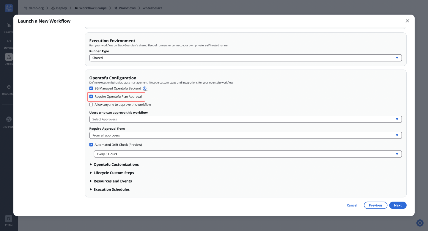The height and width of the screenshot is (231, 428).
Task: Toggle Require Opentofu Plan Approval checkbox
Action: coord(91,97)
